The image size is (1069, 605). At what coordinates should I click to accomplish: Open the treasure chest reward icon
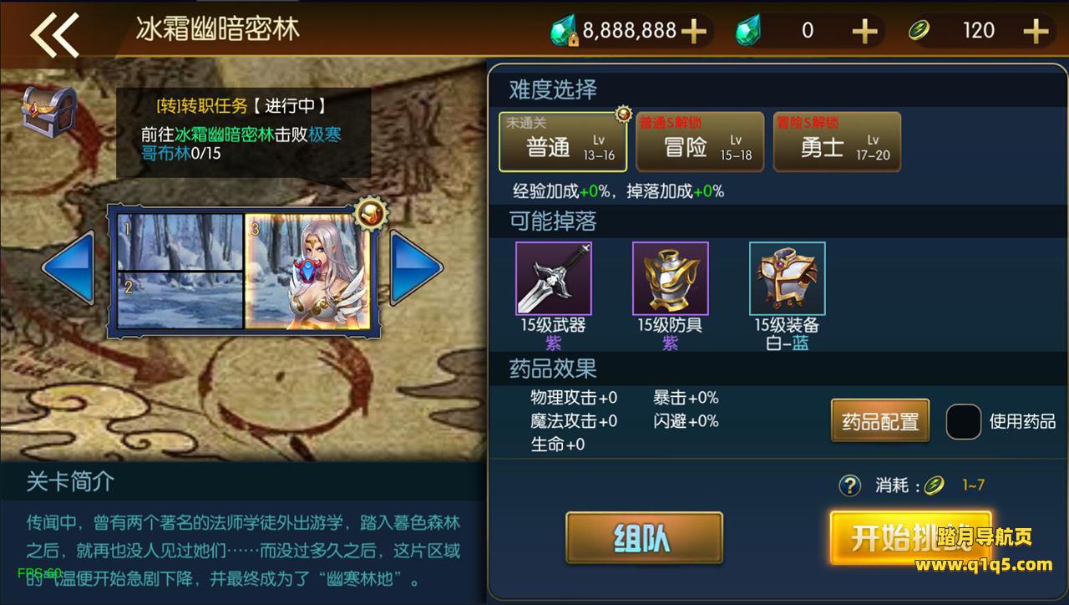coord(49,112)
